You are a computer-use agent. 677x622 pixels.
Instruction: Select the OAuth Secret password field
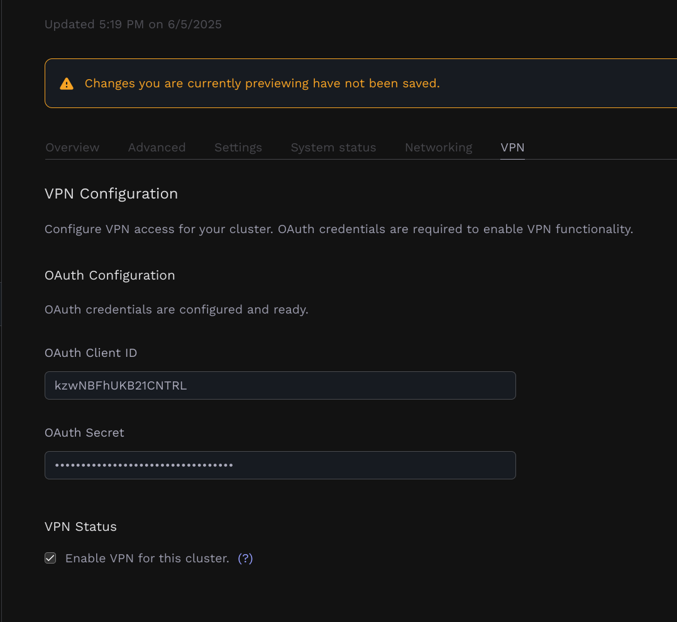coord(280,465)
